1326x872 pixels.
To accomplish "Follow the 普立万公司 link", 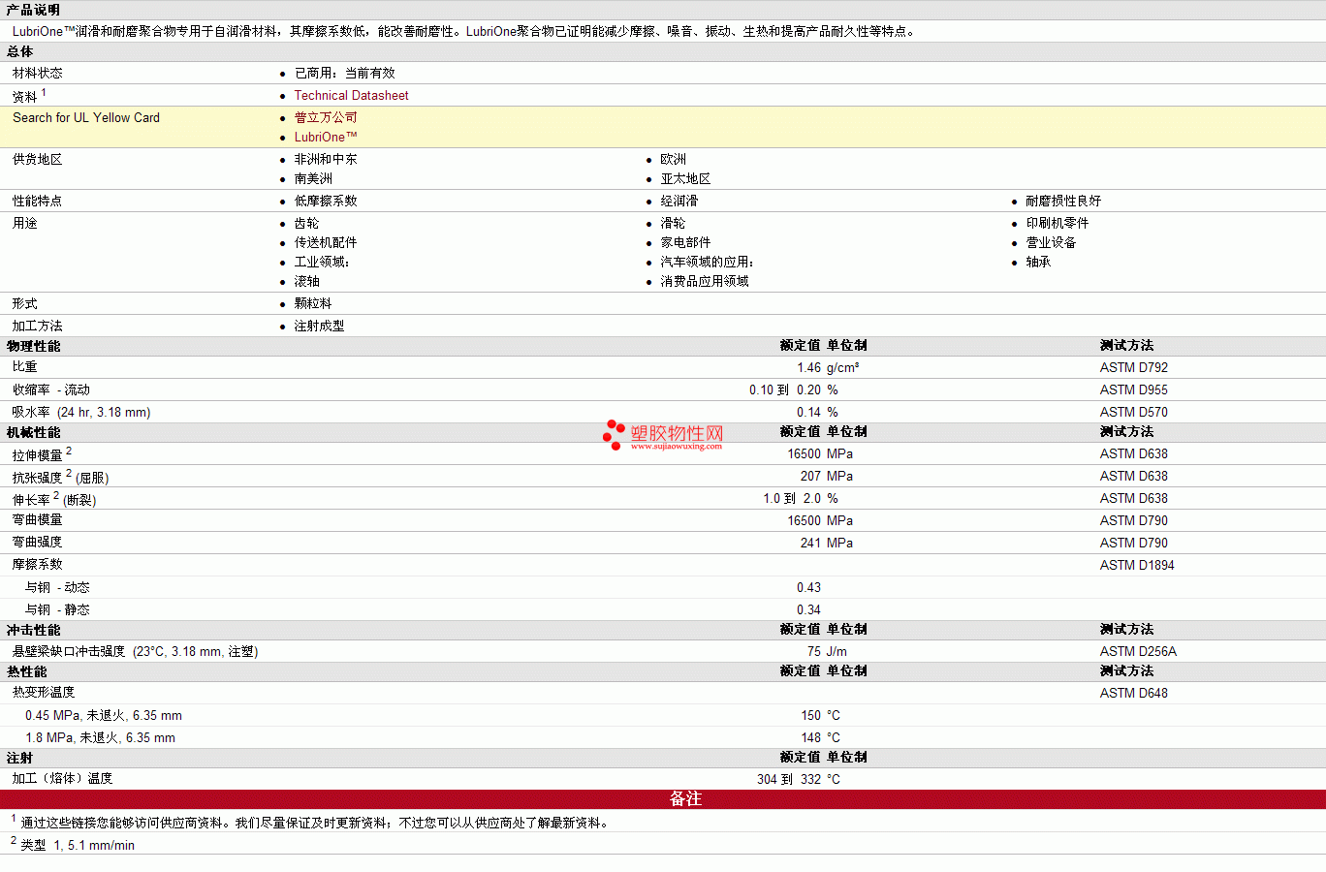I will click(326, 117).
